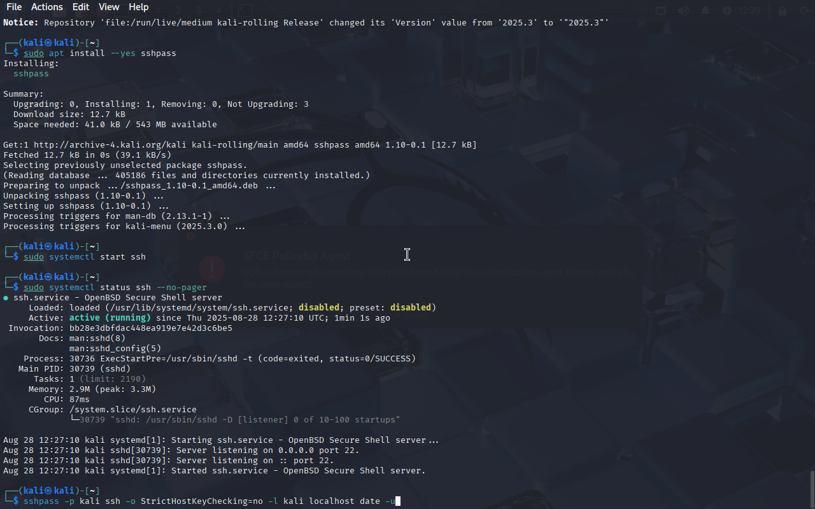This screenshot has height=509, width=815.
Task: Click the display icon in system tray
Action: coord(661,11)
